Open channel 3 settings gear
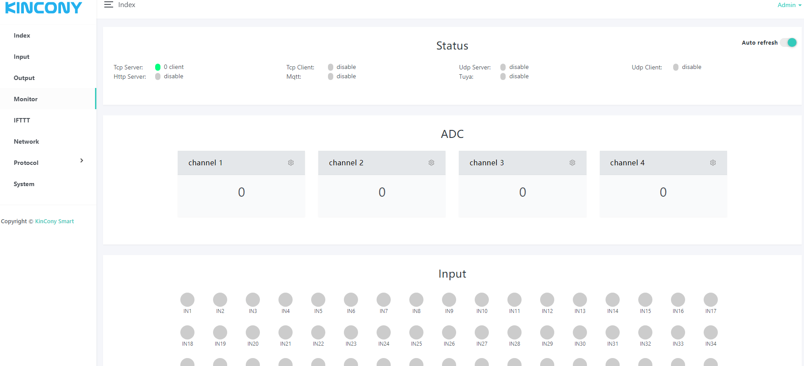 (572, 163)
